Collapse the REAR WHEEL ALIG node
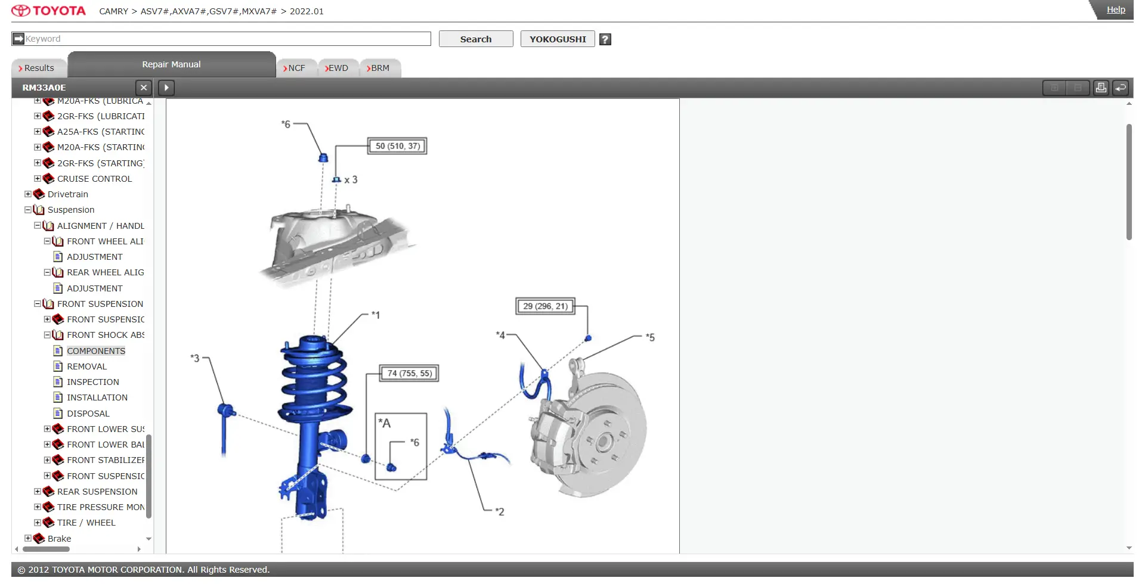1145x584 pixels. pos(47,272)
